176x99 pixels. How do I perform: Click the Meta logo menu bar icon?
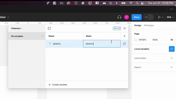(x=61, y=3)
